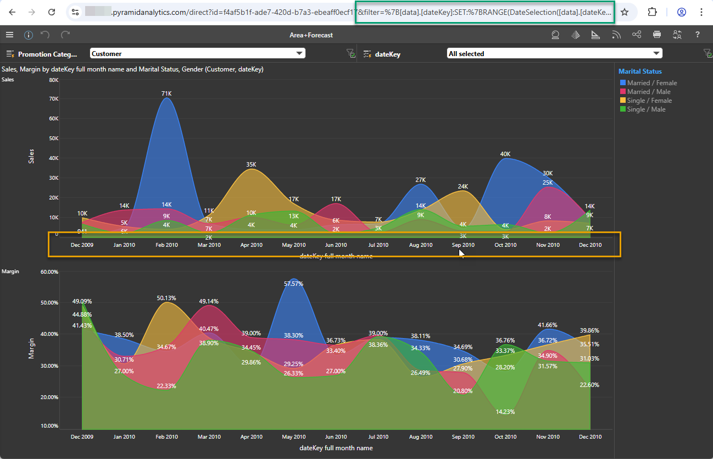Click the RSS feed subscription icon
The height and width of the screenshot is (459, 713).
point(616,35)
